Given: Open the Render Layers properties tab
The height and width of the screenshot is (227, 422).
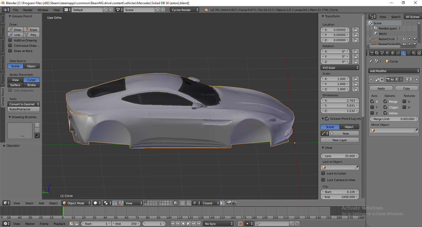Looking at the screenshot, I should [377, 53].
